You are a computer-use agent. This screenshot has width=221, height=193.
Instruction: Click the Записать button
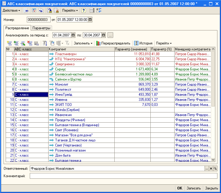click(194, 188)
